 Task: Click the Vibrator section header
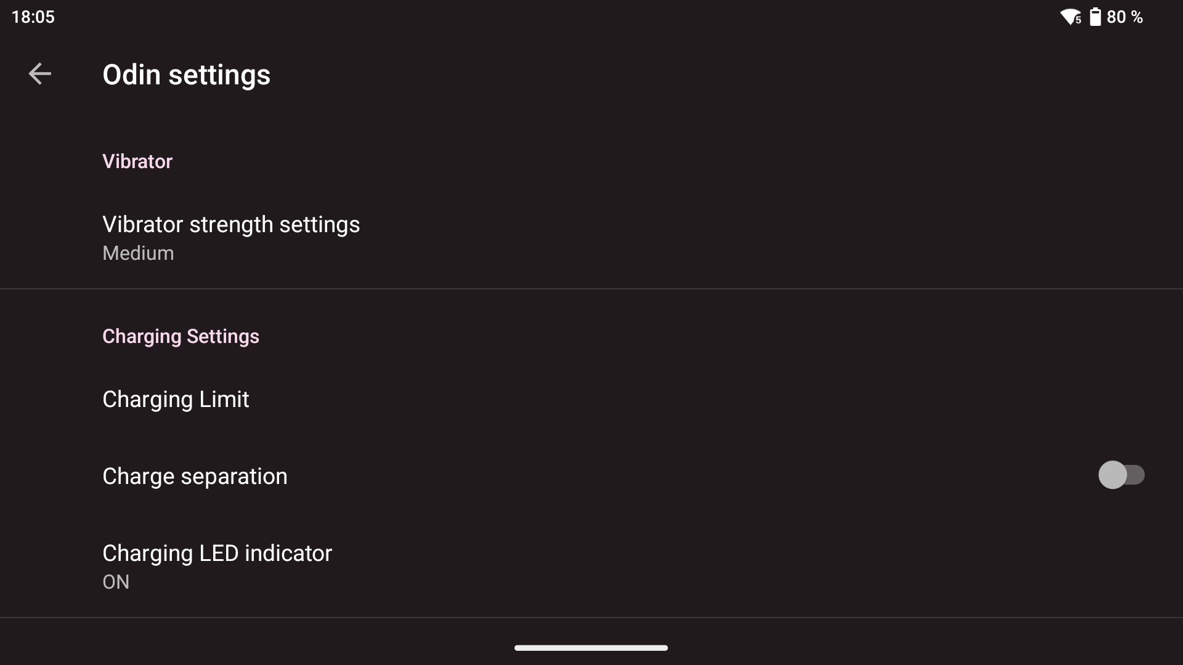pos(137,161)
